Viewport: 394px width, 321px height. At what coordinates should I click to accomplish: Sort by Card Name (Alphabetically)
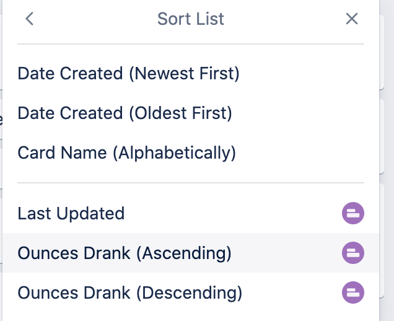(126, 152)
